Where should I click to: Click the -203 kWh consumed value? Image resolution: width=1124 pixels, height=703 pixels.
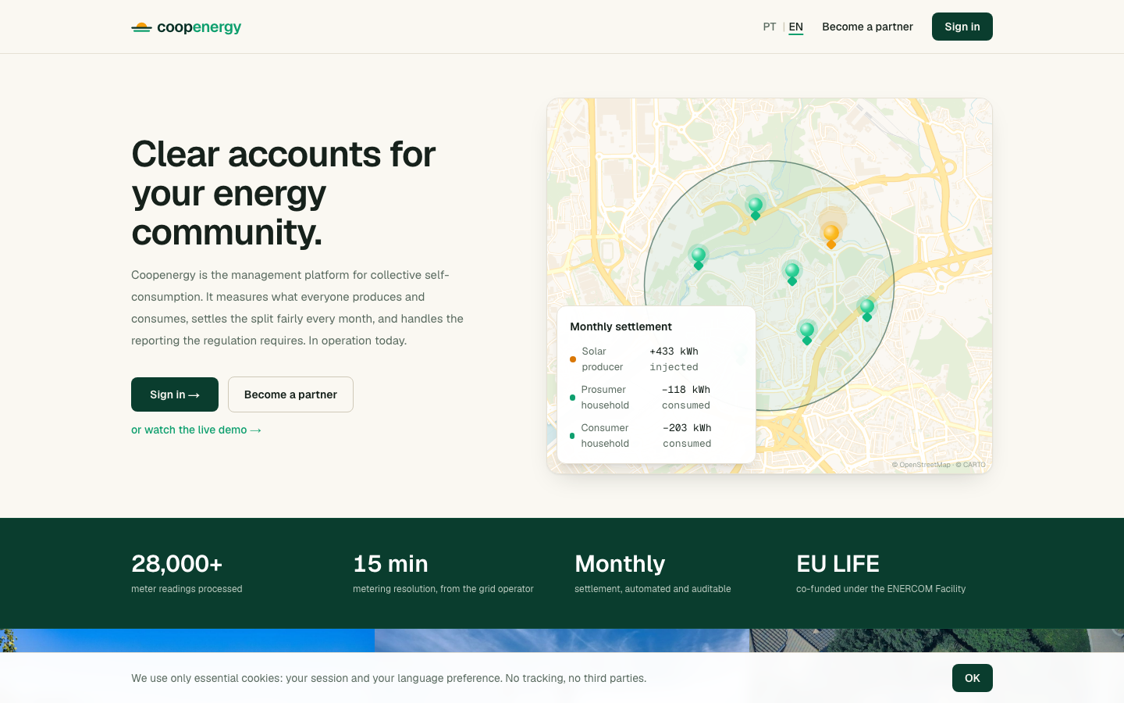(687, 436)
